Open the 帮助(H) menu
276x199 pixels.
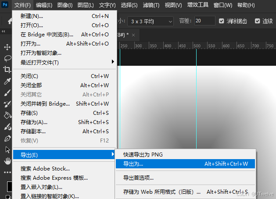click(x=246, y=5)
